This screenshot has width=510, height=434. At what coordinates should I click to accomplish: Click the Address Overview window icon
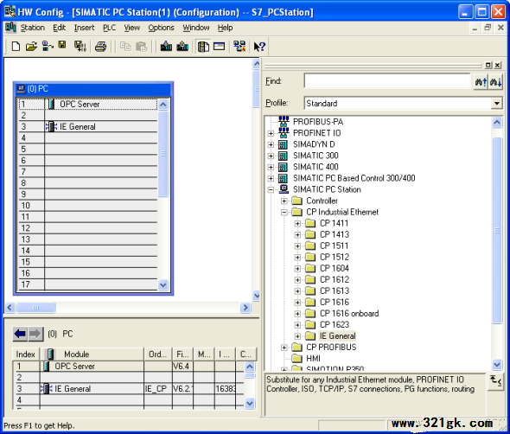tap(220, 46)
